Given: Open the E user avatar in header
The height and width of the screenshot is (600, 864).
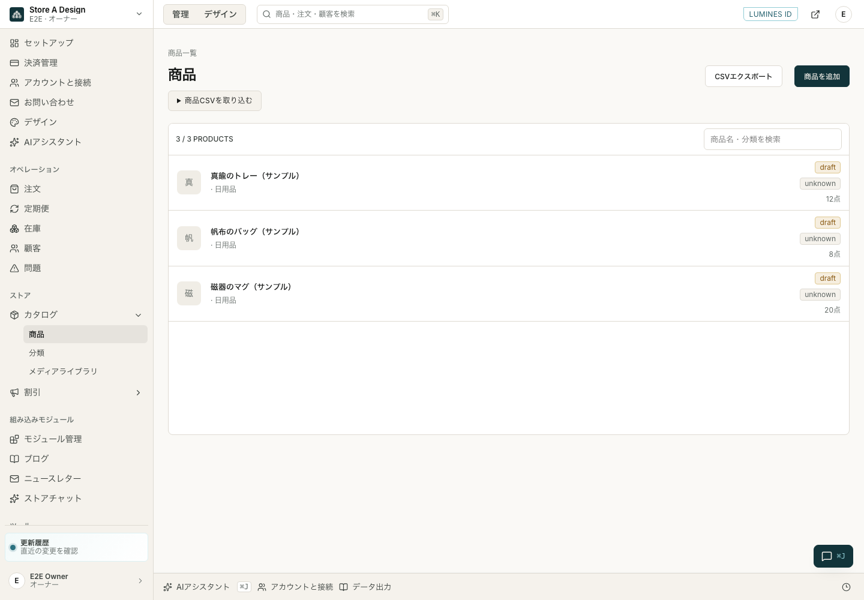Looking at the screenshot, I should [844, 14].
